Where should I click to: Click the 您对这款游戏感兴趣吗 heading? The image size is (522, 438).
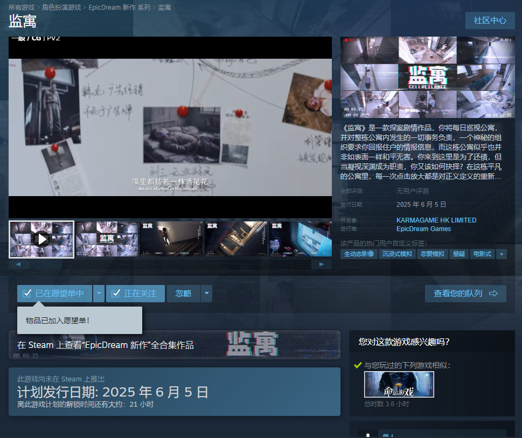[404, 342]
